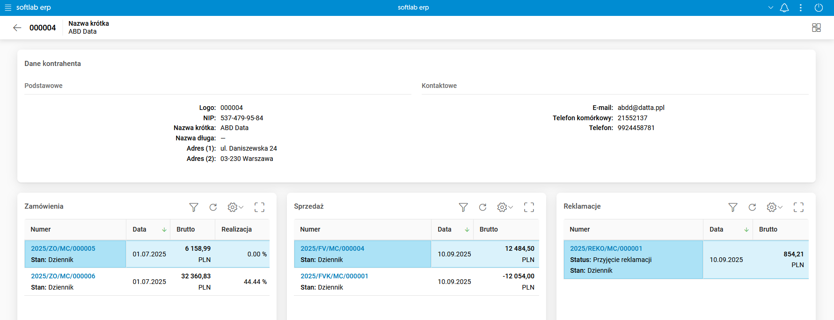Image resolution: width=834 pixels, height=320 pixels.
Task: Click Brutto header in Reklamacje
Action: (781, 229)
